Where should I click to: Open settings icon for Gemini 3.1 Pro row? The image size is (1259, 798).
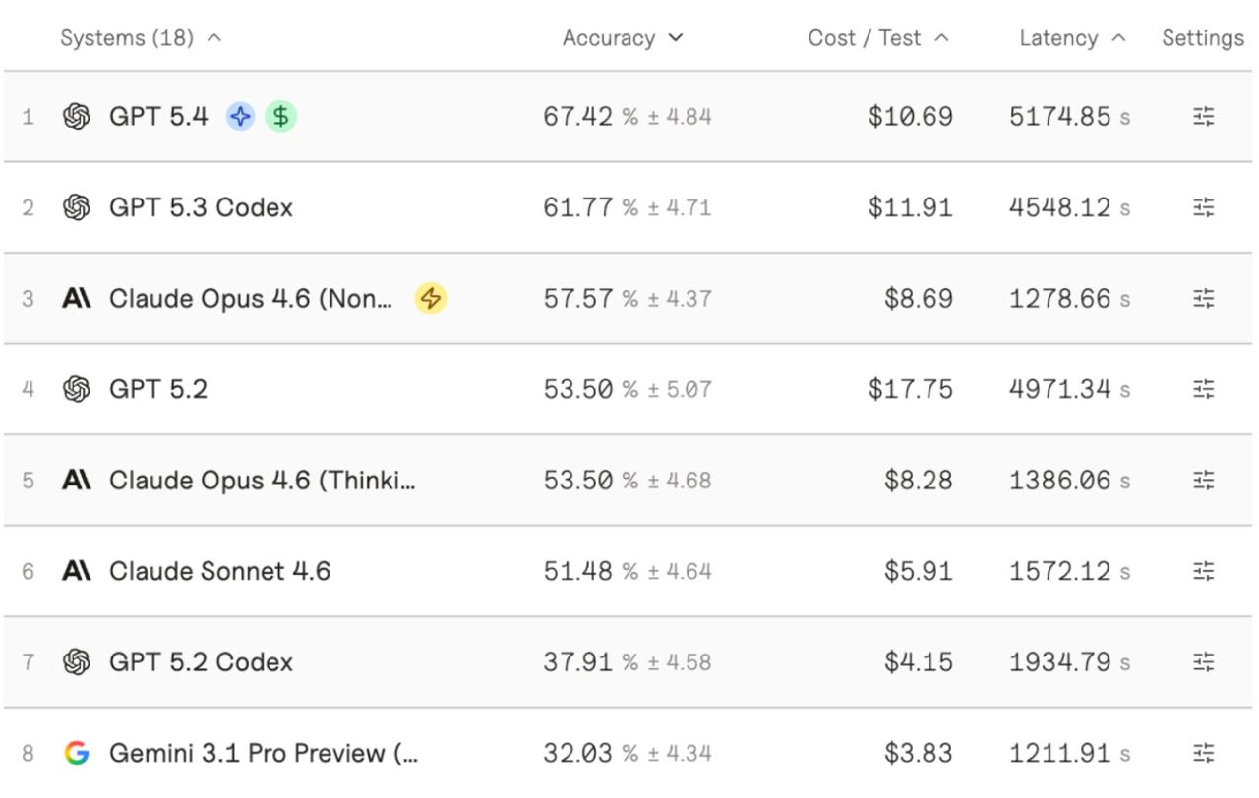(1203, 753)
